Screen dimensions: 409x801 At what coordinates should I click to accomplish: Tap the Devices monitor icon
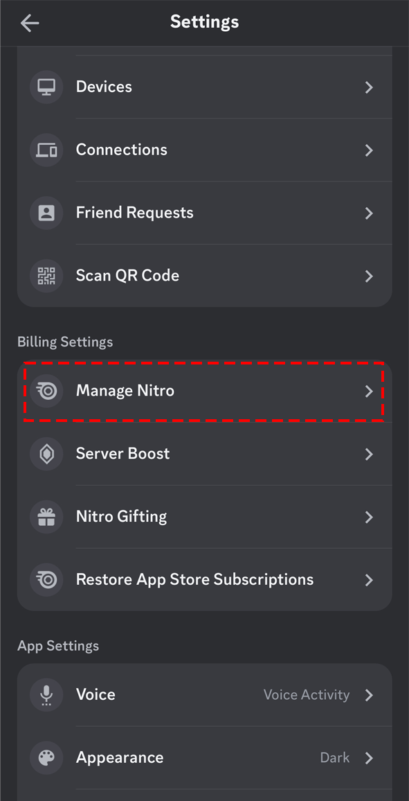pyautogui.click(x=46, y=87)
